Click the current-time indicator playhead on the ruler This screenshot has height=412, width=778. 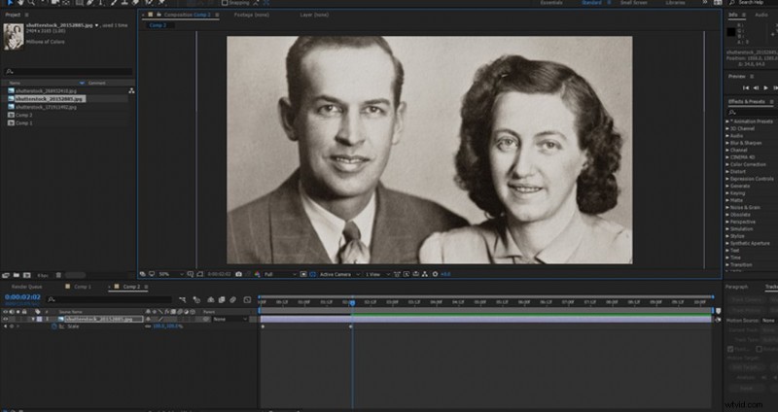click(352, 302)
